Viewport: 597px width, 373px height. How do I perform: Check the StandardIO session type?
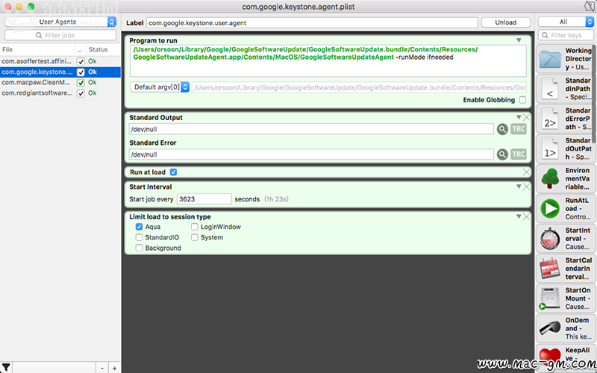point(139,237)
